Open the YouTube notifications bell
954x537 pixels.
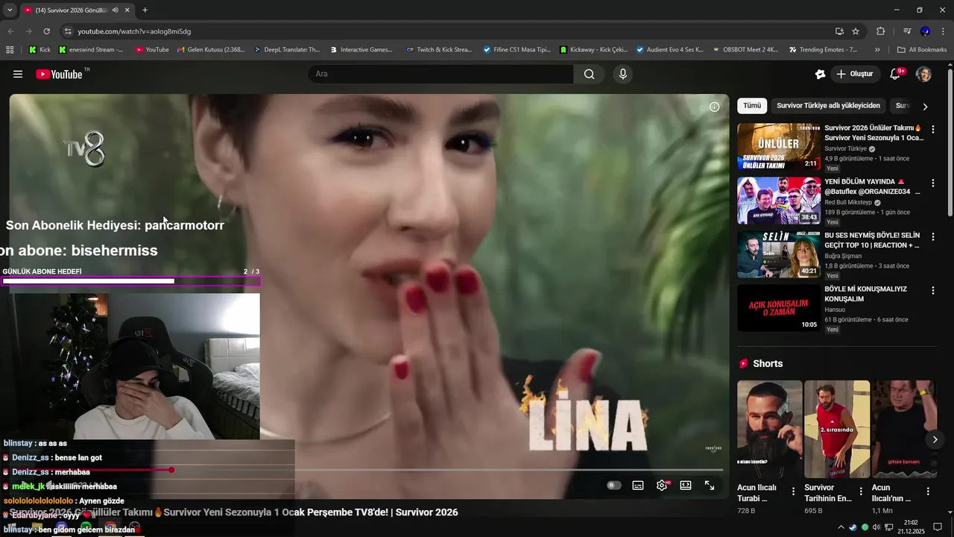coord(896,74)
